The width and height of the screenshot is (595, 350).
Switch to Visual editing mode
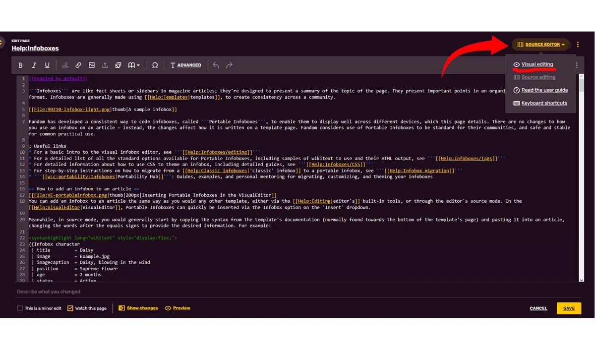coord(537,64)
